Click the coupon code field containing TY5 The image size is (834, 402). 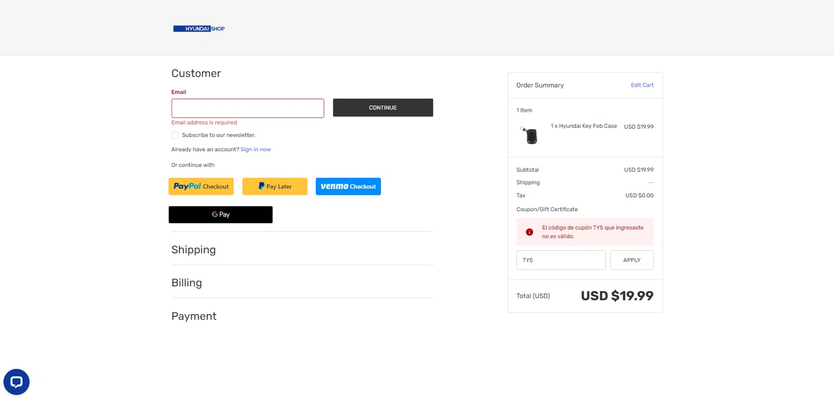click(x=561, y=260)
